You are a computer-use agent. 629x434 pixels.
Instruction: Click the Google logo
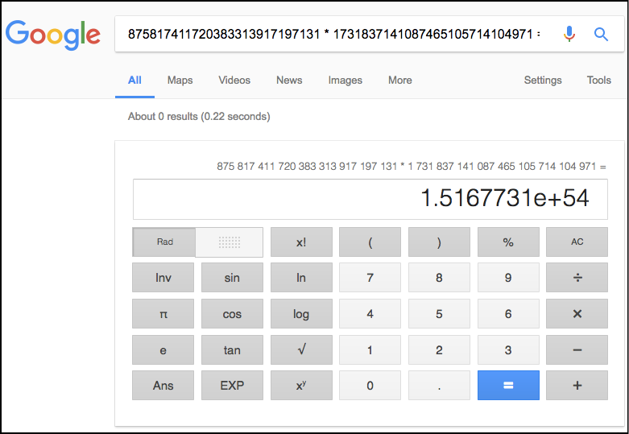pyautogui.click(x=52, y=35)
